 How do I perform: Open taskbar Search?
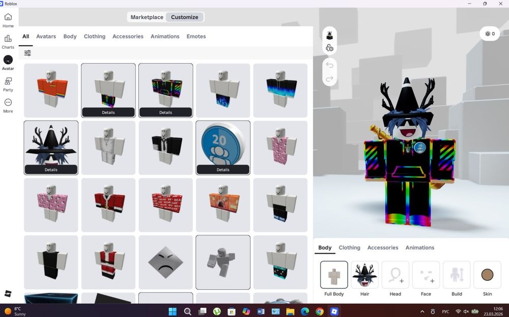(187, 311)
